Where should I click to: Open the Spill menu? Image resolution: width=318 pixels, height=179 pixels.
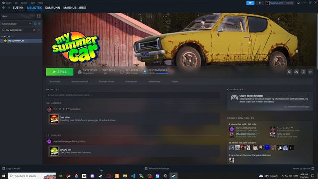[33, 3]
